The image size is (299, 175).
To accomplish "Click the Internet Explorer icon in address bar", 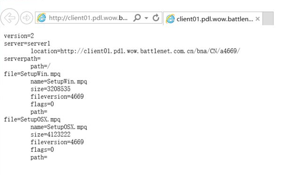I will click(x=42, y=18).
